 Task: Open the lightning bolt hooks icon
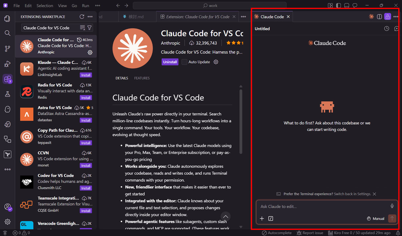pyautogui.click(x=7, y=124)
